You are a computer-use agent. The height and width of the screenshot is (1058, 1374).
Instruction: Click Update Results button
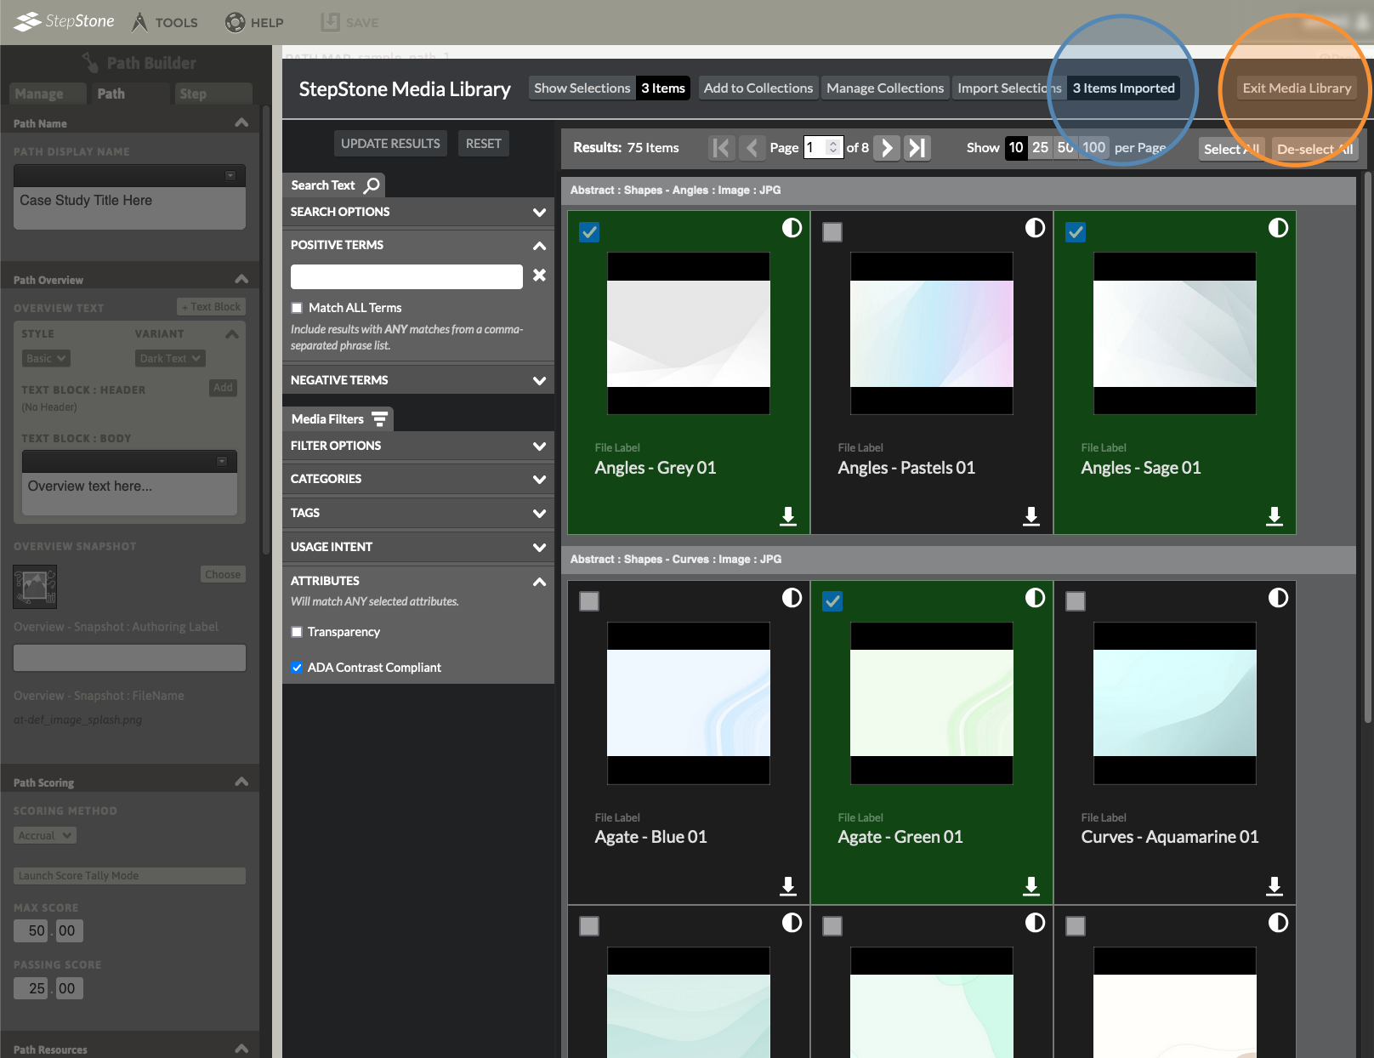coord(390,144)
